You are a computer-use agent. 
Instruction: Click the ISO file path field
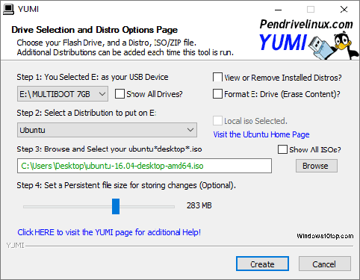tap(144, 166)
